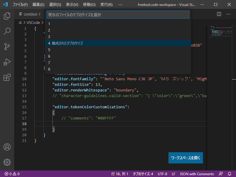The width and height of the screenshot is (236, 177).
Task: Open the editor more actions ellipsis
Action: pos(228,14)
